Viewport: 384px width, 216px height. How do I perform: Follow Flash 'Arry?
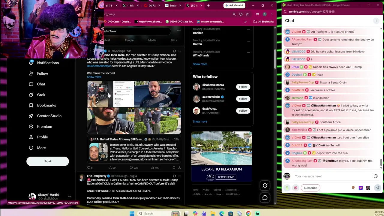point(243,111)
